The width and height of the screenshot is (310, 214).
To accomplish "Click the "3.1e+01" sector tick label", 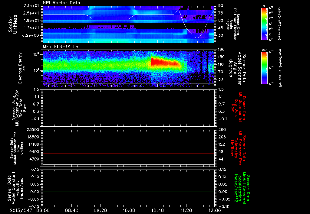I will coord(31,6).
